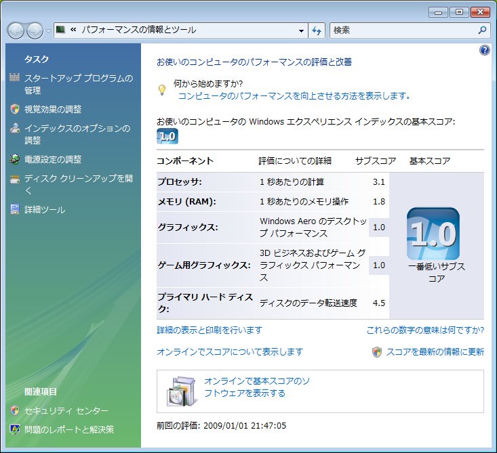The height and width of the screenshot is (453, 497).
Task: Open 視覚効果の調整 task link
Action: pyautogui.click(x=53, y=109)
